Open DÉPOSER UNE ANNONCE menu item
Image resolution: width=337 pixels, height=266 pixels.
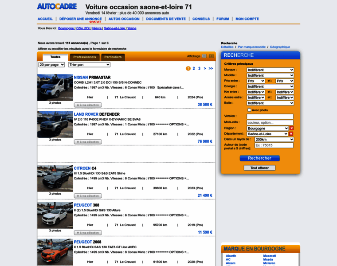coord(81,19)
